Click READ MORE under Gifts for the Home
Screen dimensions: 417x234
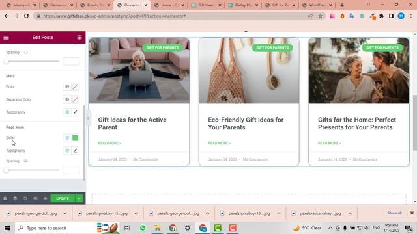click(x=329, y=143)
